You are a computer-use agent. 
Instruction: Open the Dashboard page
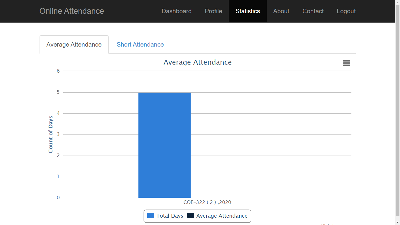(176, 11)
